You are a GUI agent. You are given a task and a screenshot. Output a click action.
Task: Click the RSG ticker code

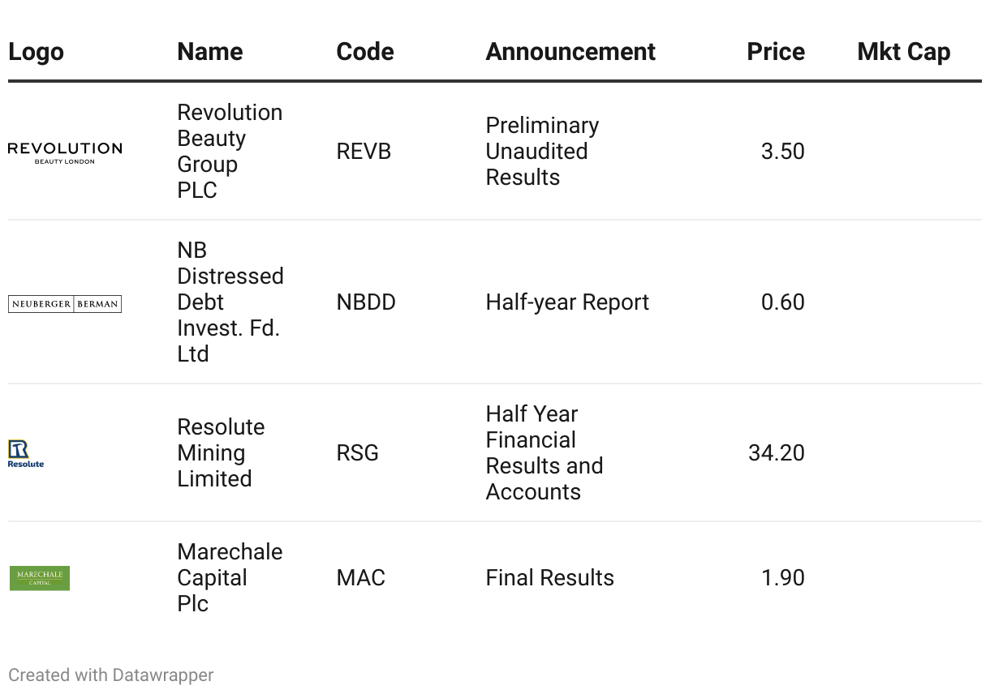pyautogui.click(x=357, y=453)
